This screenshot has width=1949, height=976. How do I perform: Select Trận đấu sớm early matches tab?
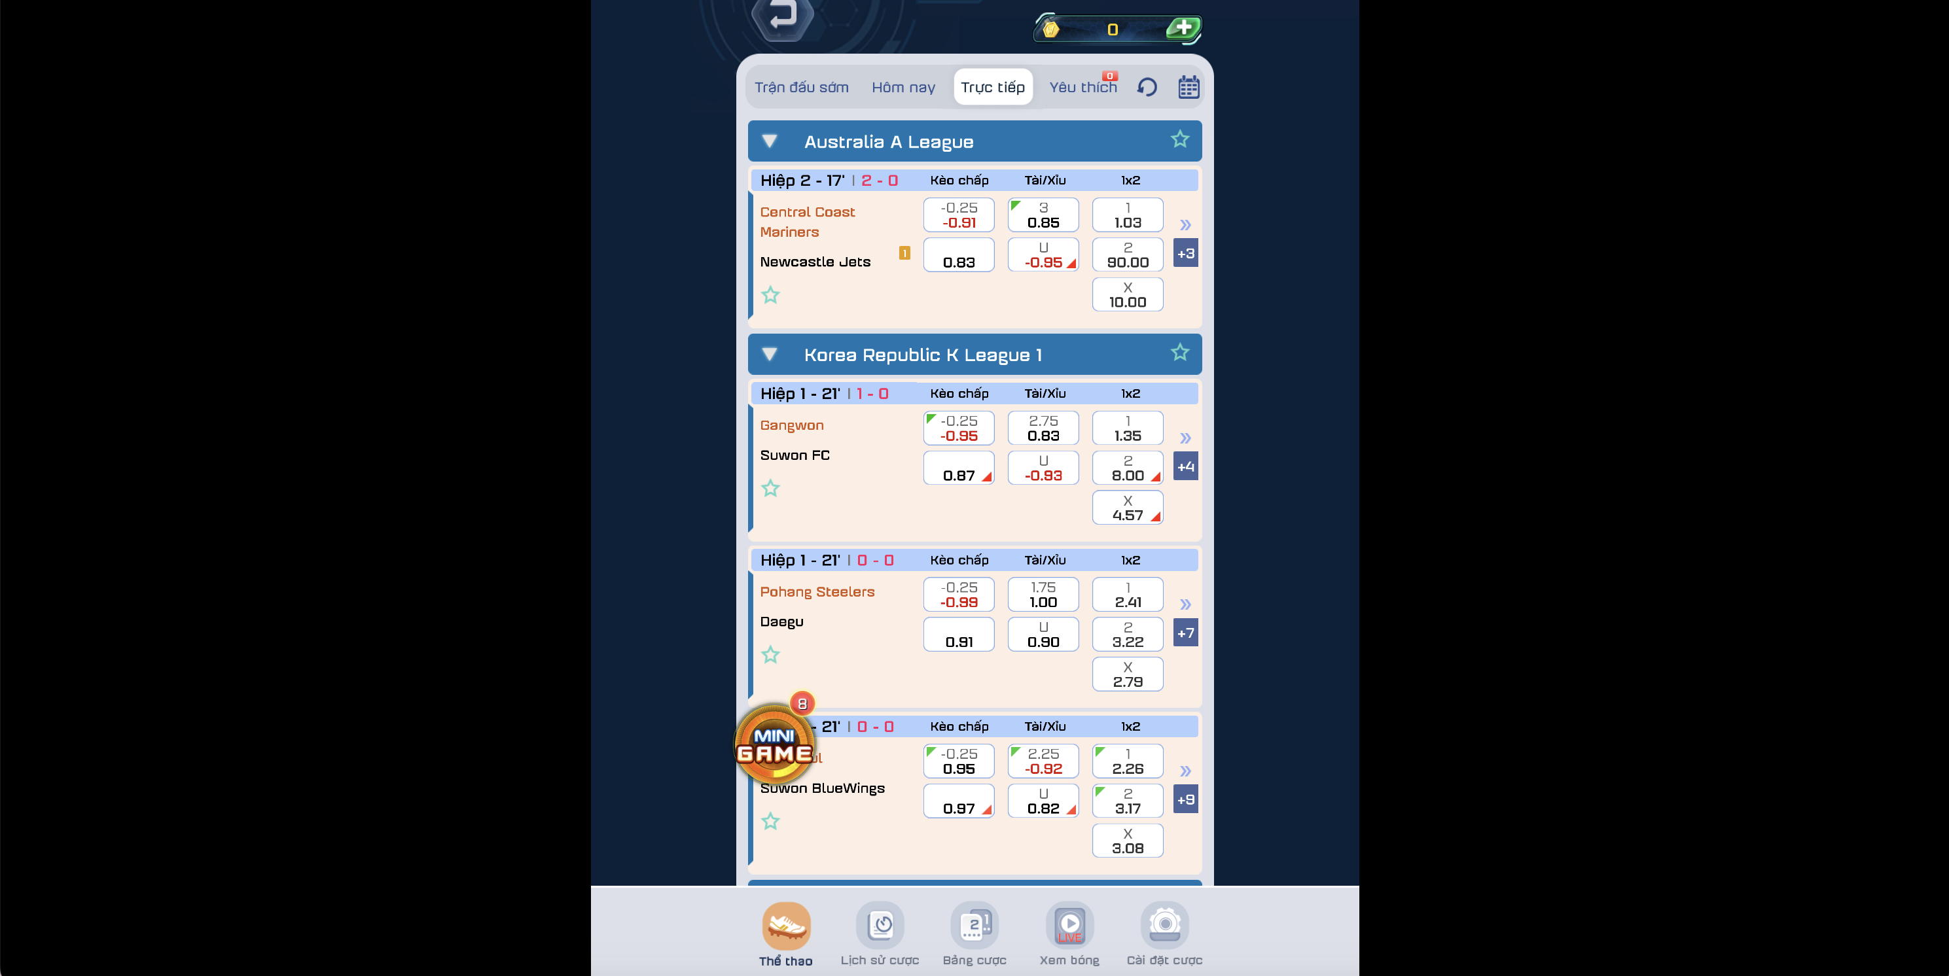[802, 87]
